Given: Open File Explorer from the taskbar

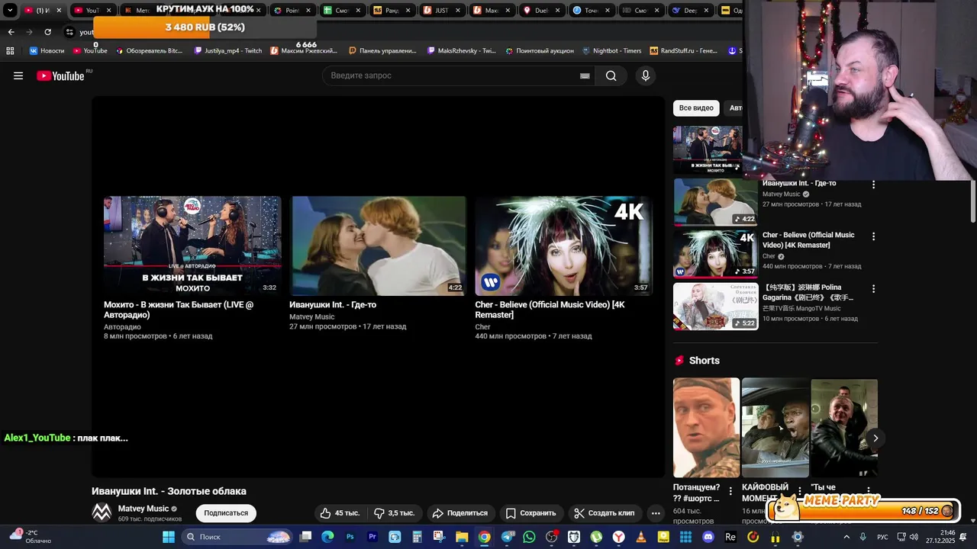Looking at the screenshot, I should 462,537.
